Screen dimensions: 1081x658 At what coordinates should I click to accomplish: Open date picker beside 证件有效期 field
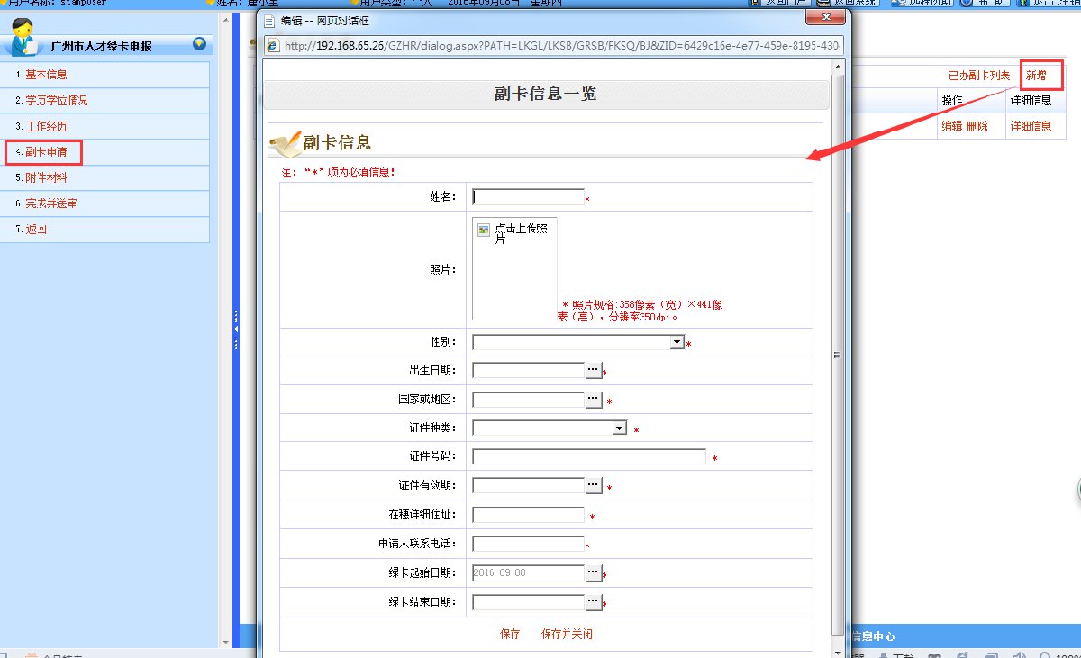[593, 485]
